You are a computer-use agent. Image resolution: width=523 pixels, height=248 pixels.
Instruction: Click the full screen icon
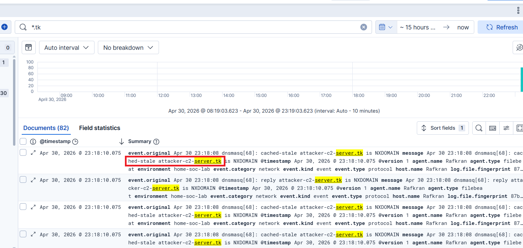point(519,128)
